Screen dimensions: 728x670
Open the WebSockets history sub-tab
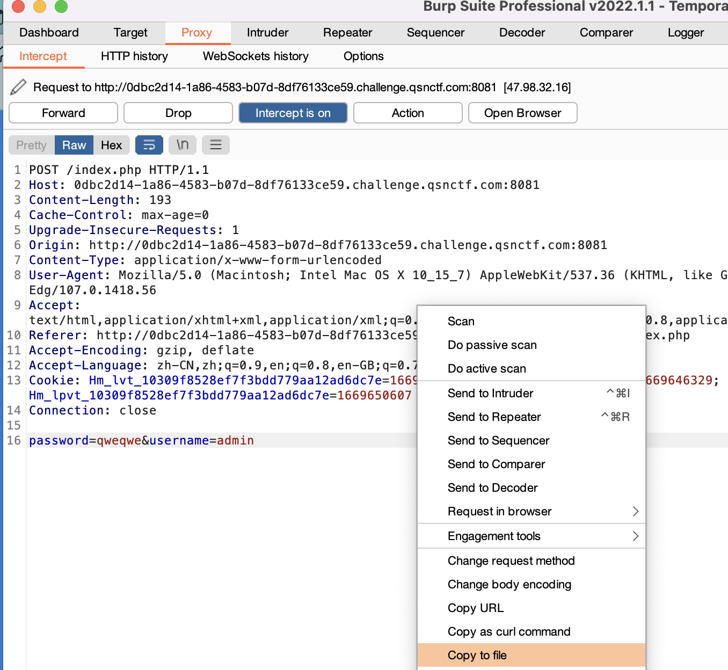pos(256,56)
